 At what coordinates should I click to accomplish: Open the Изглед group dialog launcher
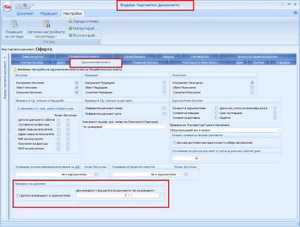[98, 41]
